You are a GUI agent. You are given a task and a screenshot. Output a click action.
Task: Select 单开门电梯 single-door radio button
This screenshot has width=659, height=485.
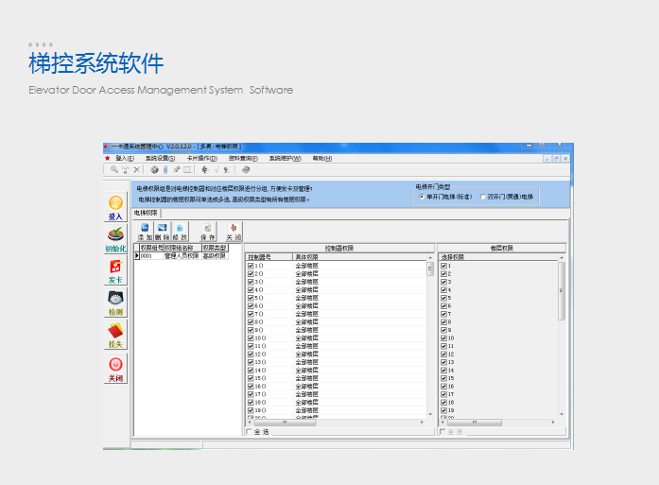(x=422, y=197)
